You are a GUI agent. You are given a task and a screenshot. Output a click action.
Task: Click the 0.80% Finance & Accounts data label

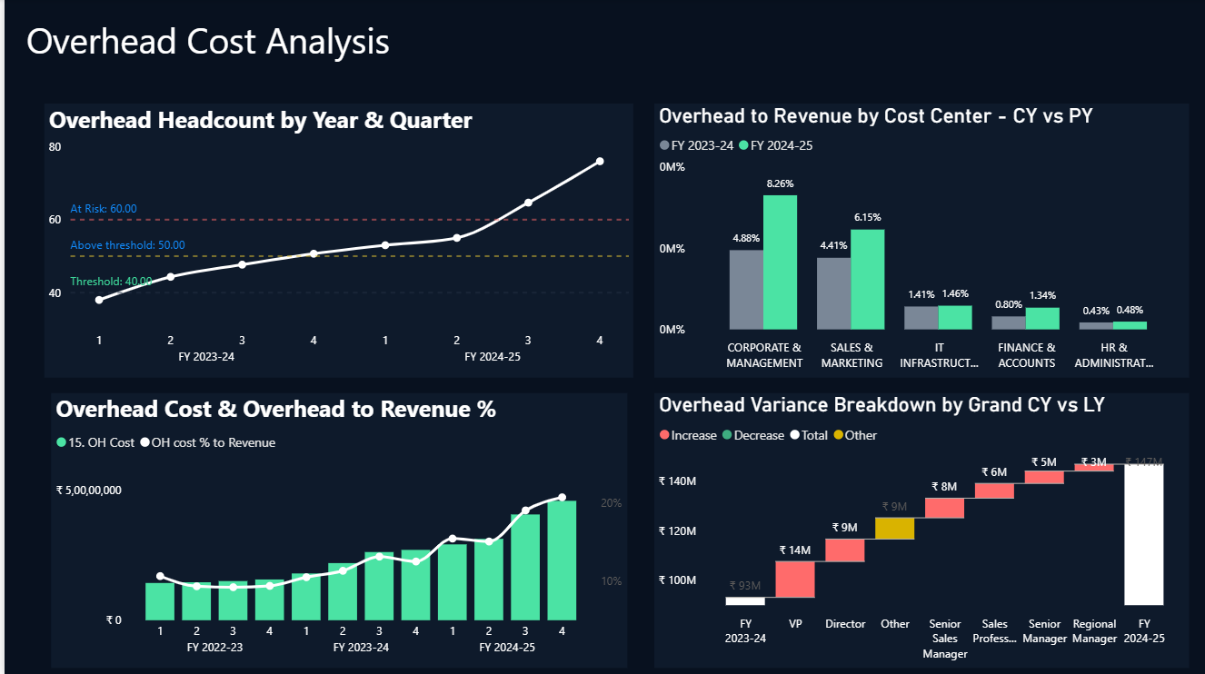point(1008,304)
